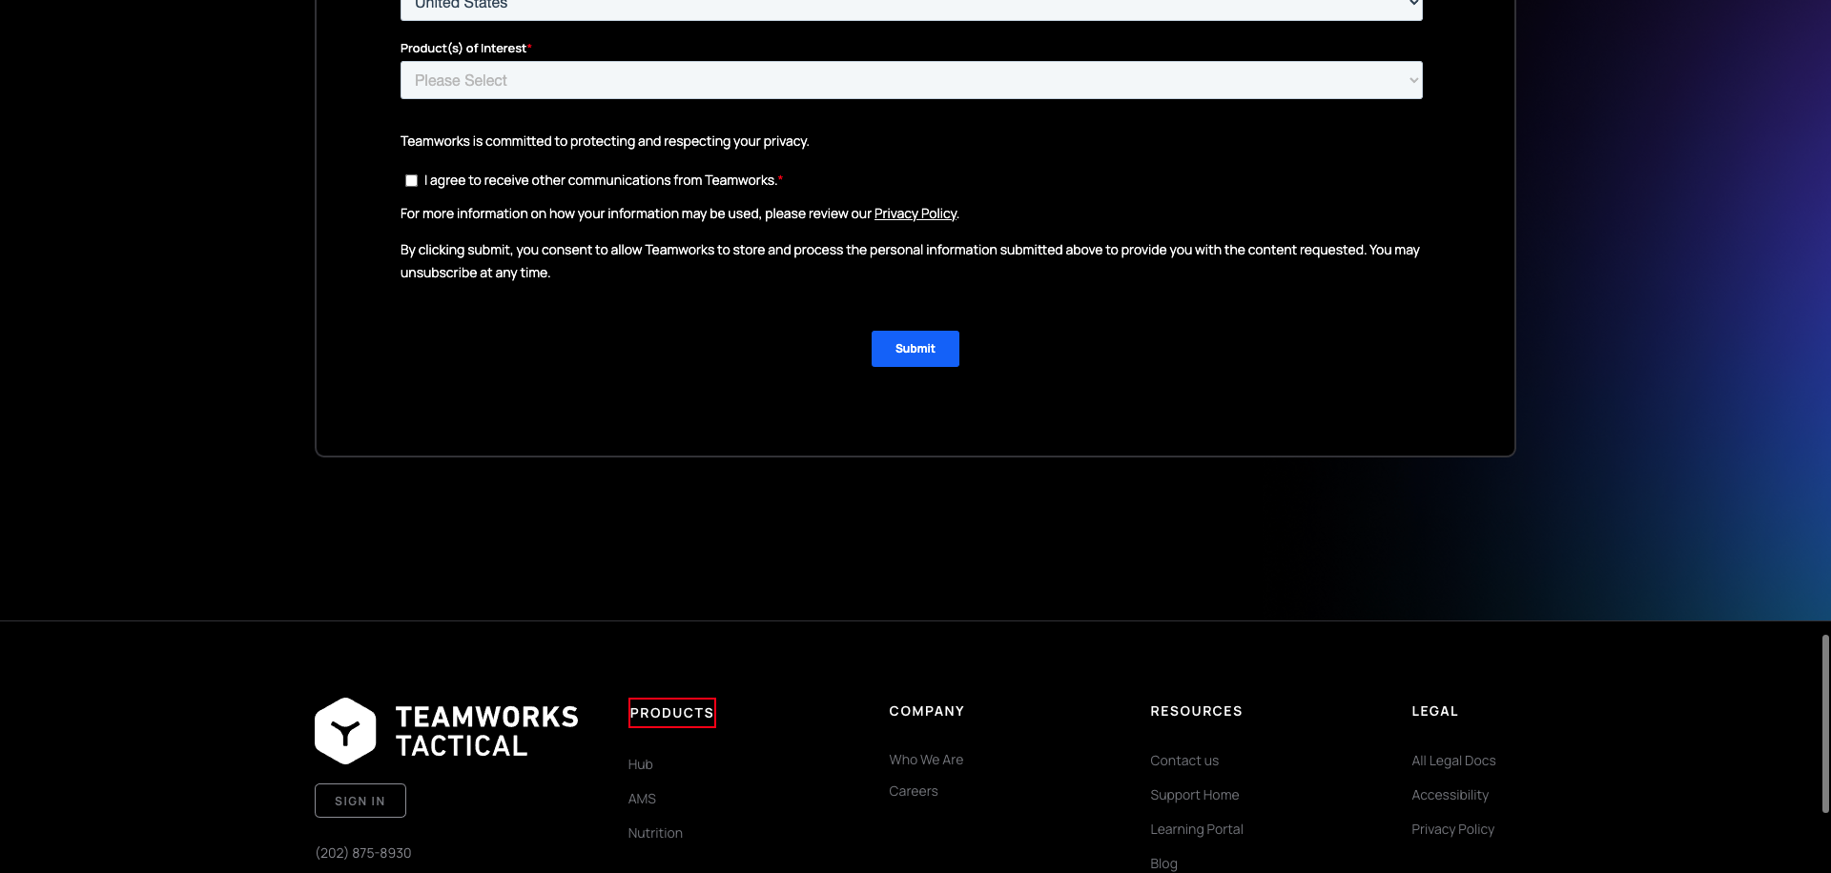
Task: Open the country selector showing United States
Action: click(x=912, y=6)
